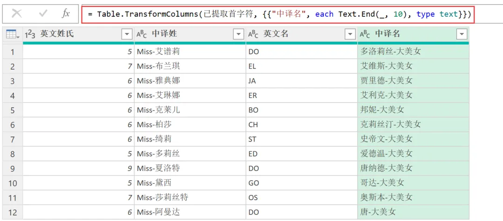Click cell Miss-绮莉
This screenshot has width=503, height=221.
(x=190, y=139)
